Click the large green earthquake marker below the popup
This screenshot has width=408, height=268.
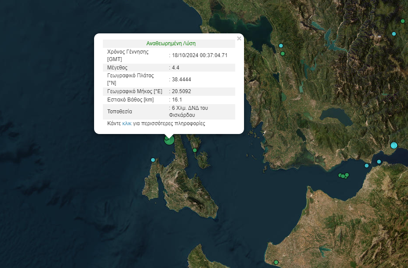click(169, 140)
